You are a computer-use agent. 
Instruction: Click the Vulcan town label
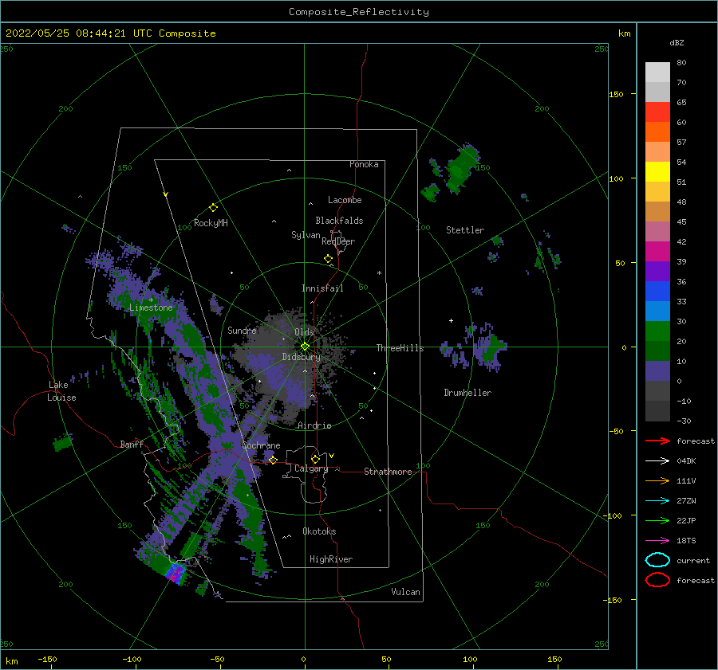coord(405,592)
